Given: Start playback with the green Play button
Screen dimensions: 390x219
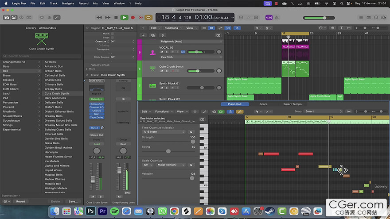Looking at the screenshot, I should click(124, 17).
